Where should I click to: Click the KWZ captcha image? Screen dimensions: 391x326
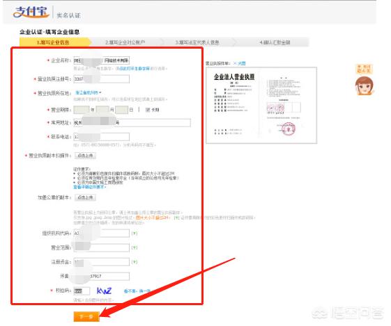tap(104, 291)
